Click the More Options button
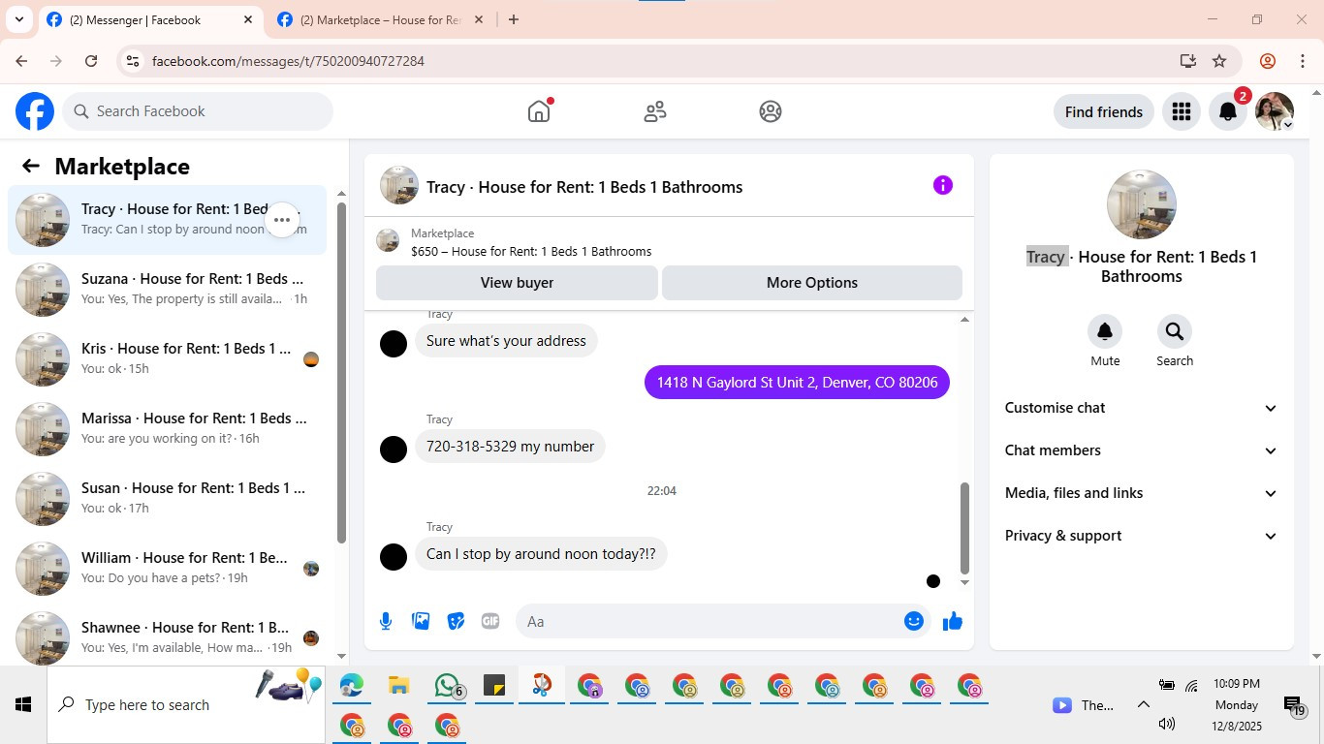This screenshot has width=1324, height=744. [812, 283]
